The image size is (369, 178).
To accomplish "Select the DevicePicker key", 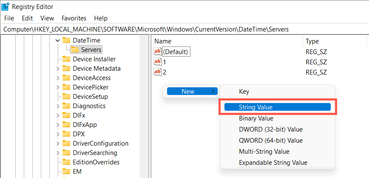I will point(91,87).
